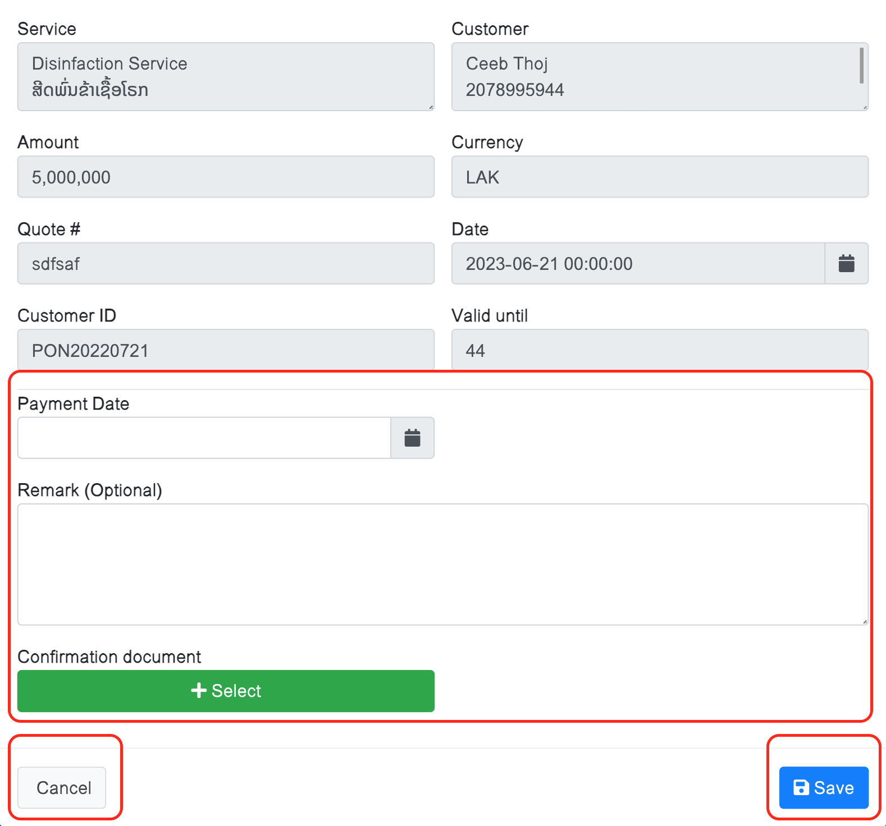
Task: Click the Valid until field showing 44
Action: click(660, 350)
